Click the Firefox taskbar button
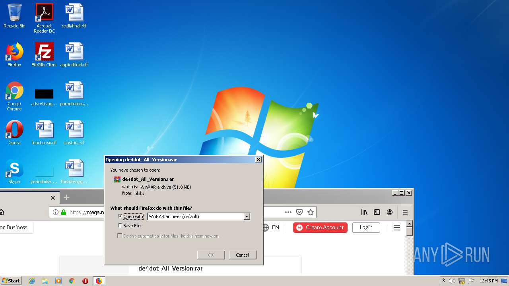 point(99,281)
